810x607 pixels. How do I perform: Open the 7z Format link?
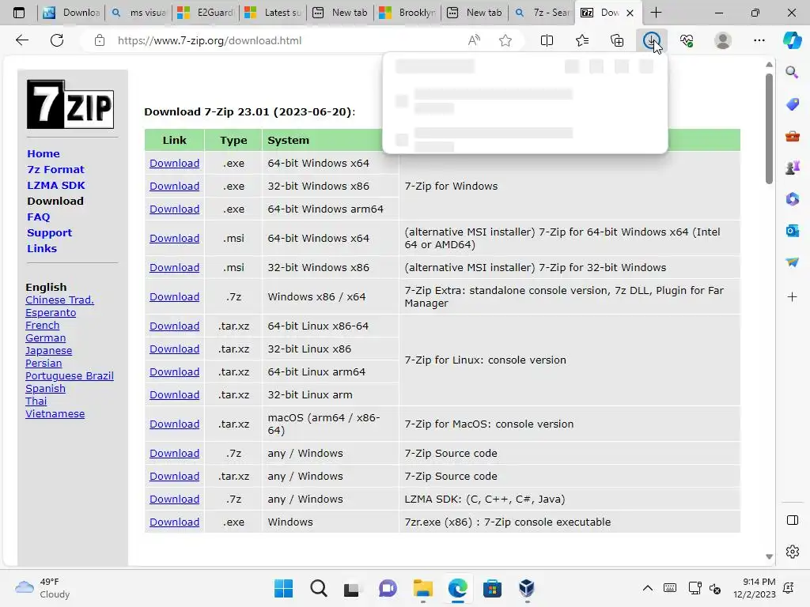[x=55, y=169]
